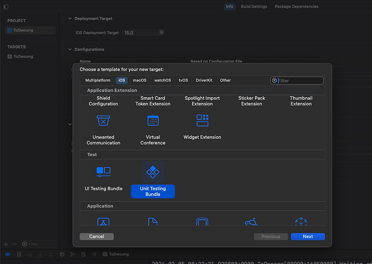
Task: Select the UI Testing Bundle icon
Action: pos(103,172)
